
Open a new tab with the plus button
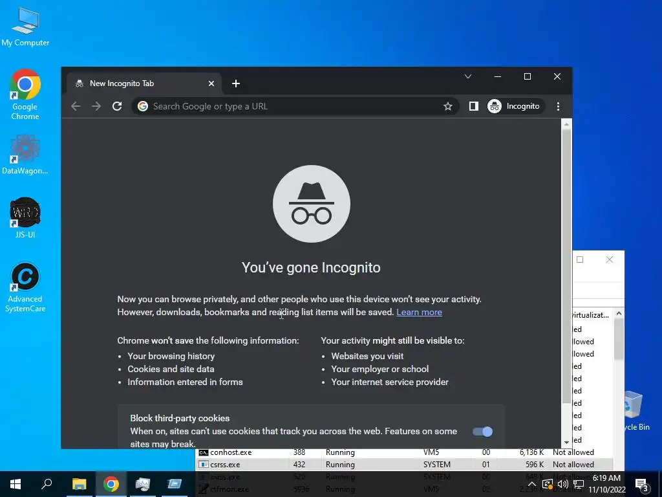click(236, 83)
